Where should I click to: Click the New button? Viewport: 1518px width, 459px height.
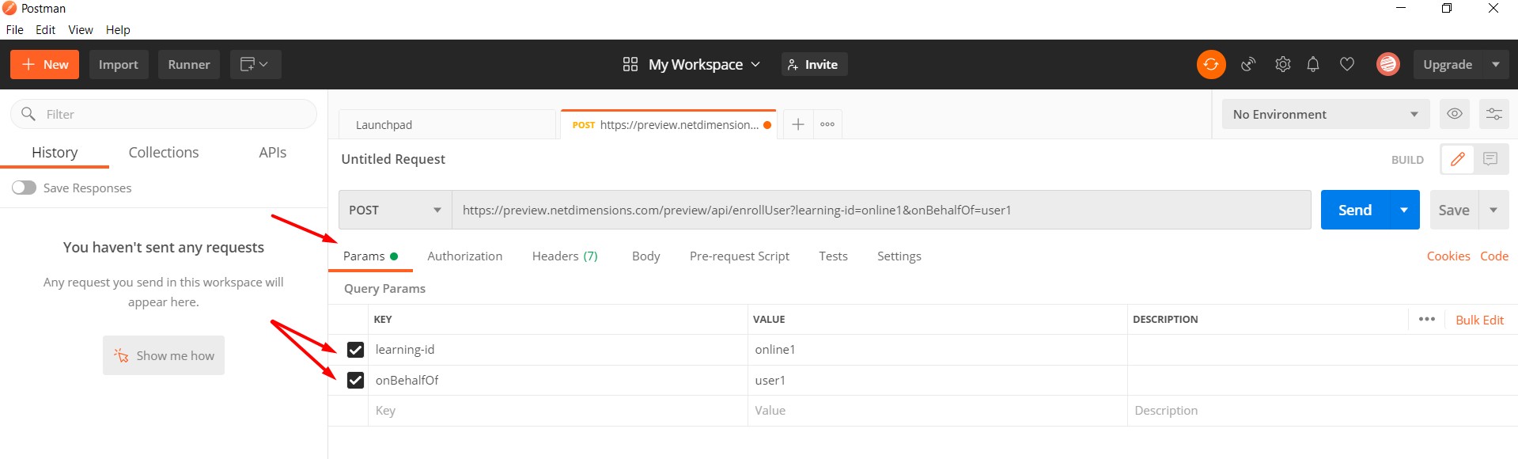[x=45, y=64]
